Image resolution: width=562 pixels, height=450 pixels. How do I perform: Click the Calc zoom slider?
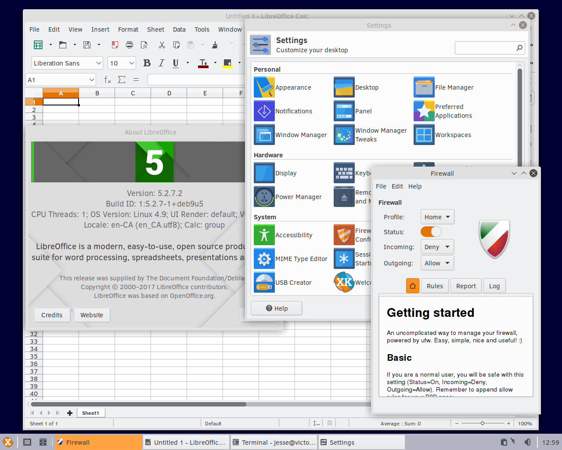pyautogui.click(x=483, y=424)
